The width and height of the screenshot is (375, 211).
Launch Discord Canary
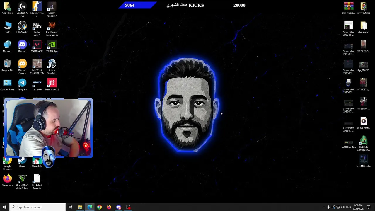click(x=22, y=67)
